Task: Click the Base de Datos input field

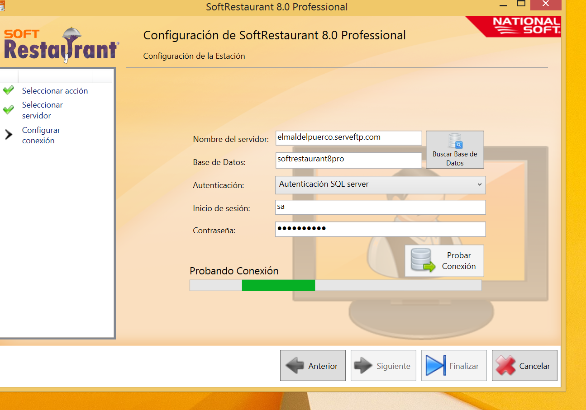Action: [348, 160]
